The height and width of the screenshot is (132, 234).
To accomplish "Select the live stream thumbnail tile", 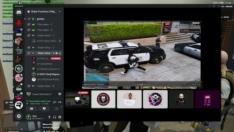I will [77, 99].
